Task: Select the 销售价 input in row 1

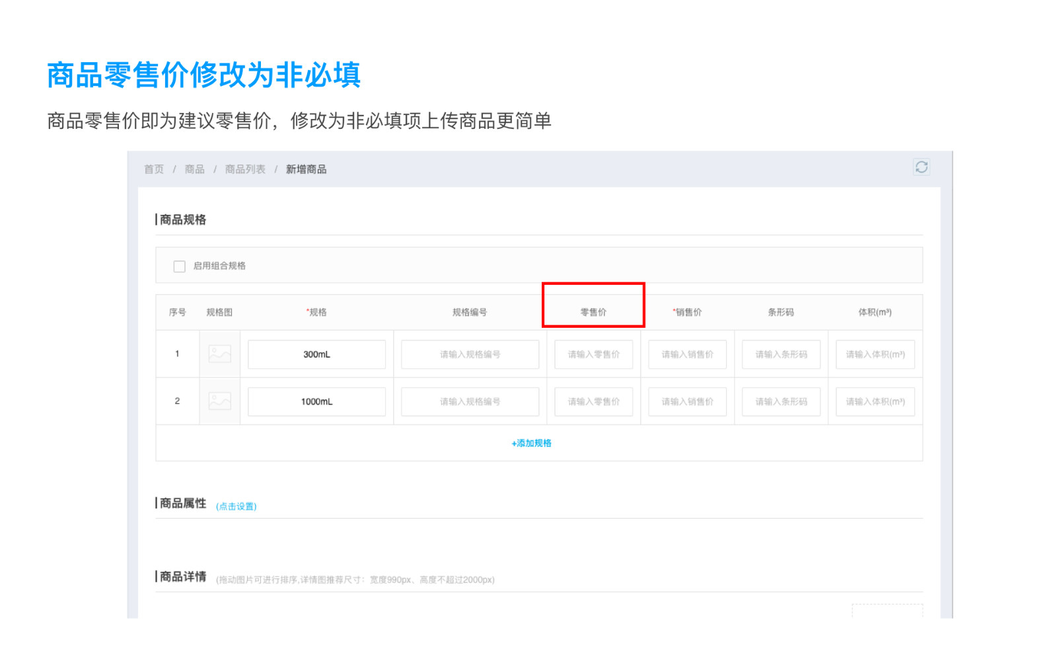Action: point(687,355)
